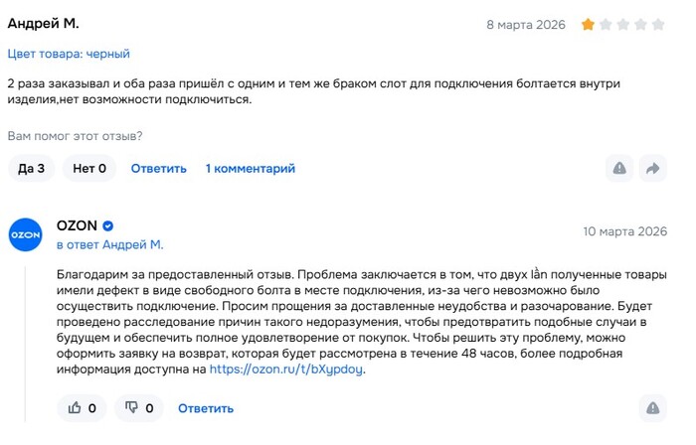This screenshot has width=696, height=445.
Task: Report the OZON reply via warning icon
Action: point(652,407)
